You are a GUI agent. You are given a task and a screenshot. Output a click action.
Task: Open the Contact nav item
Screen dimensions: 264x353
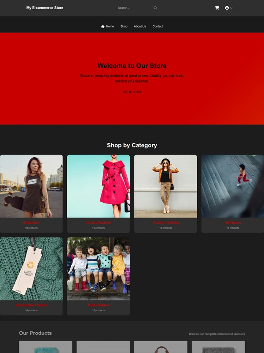tap(158, 26)
